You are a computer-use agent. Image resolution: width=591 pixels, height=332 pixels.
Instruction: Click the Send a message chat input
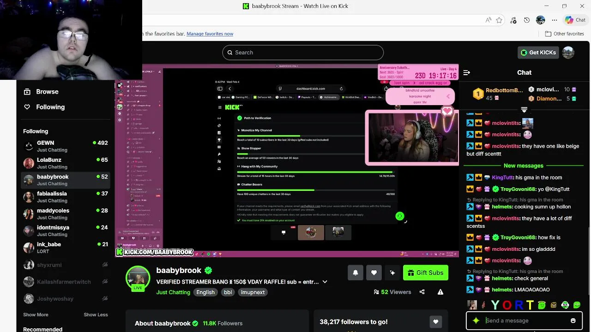524,320
